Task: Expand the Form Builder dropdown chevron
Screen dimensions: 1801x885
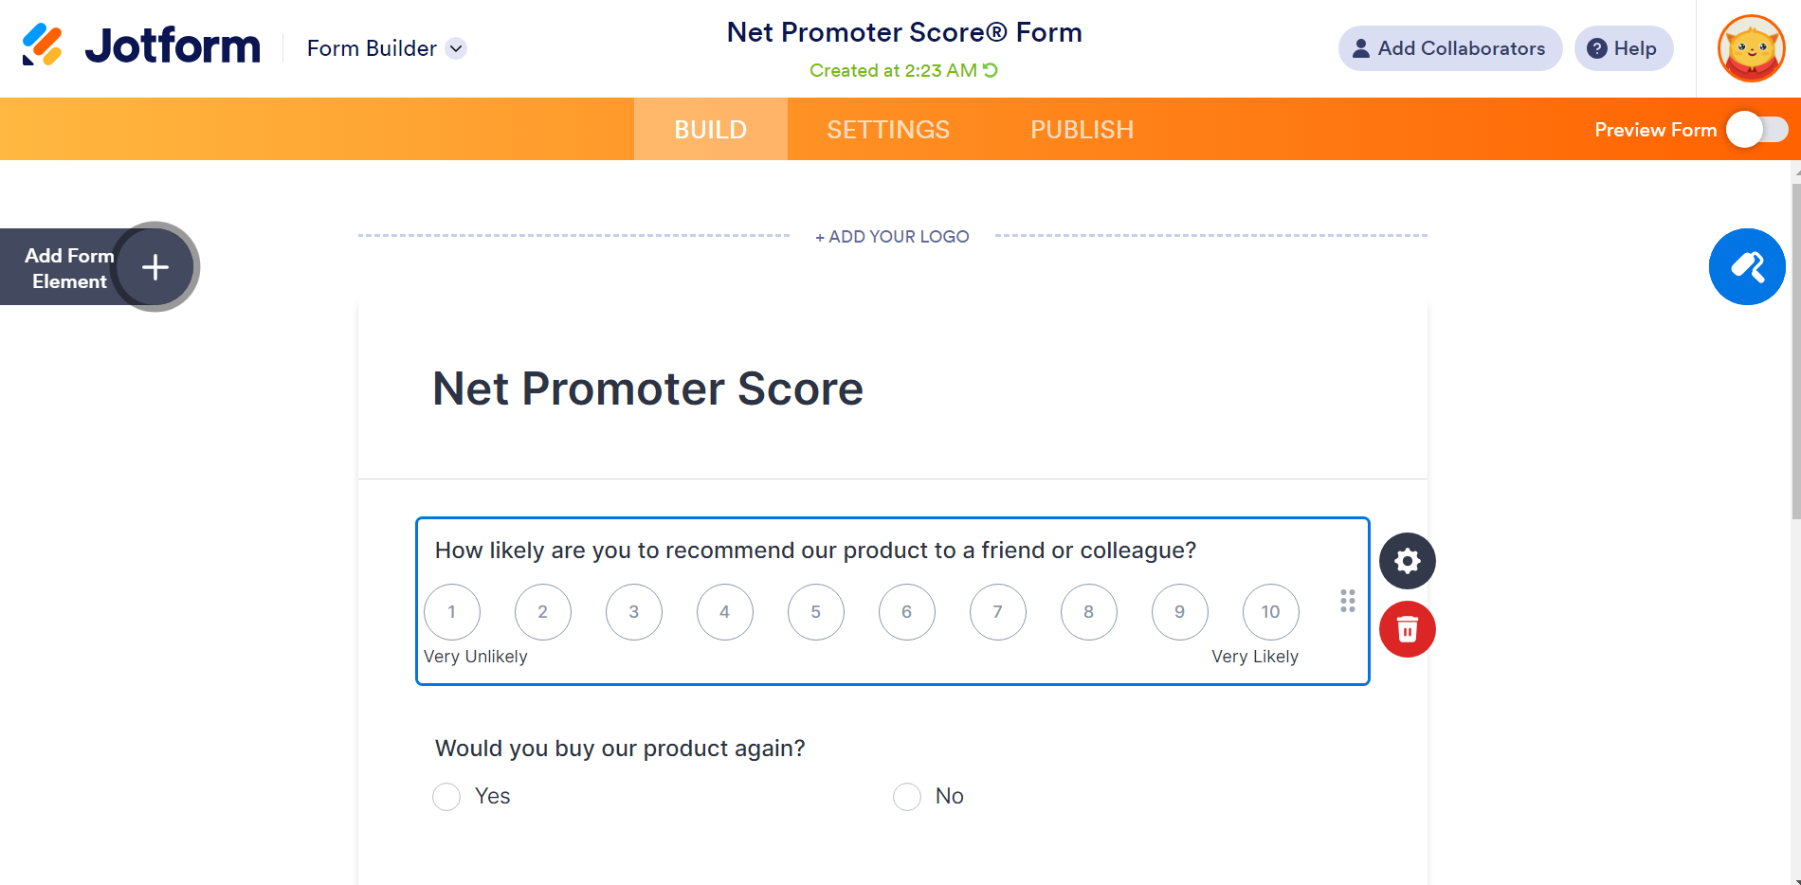Action: coord(456,48)
